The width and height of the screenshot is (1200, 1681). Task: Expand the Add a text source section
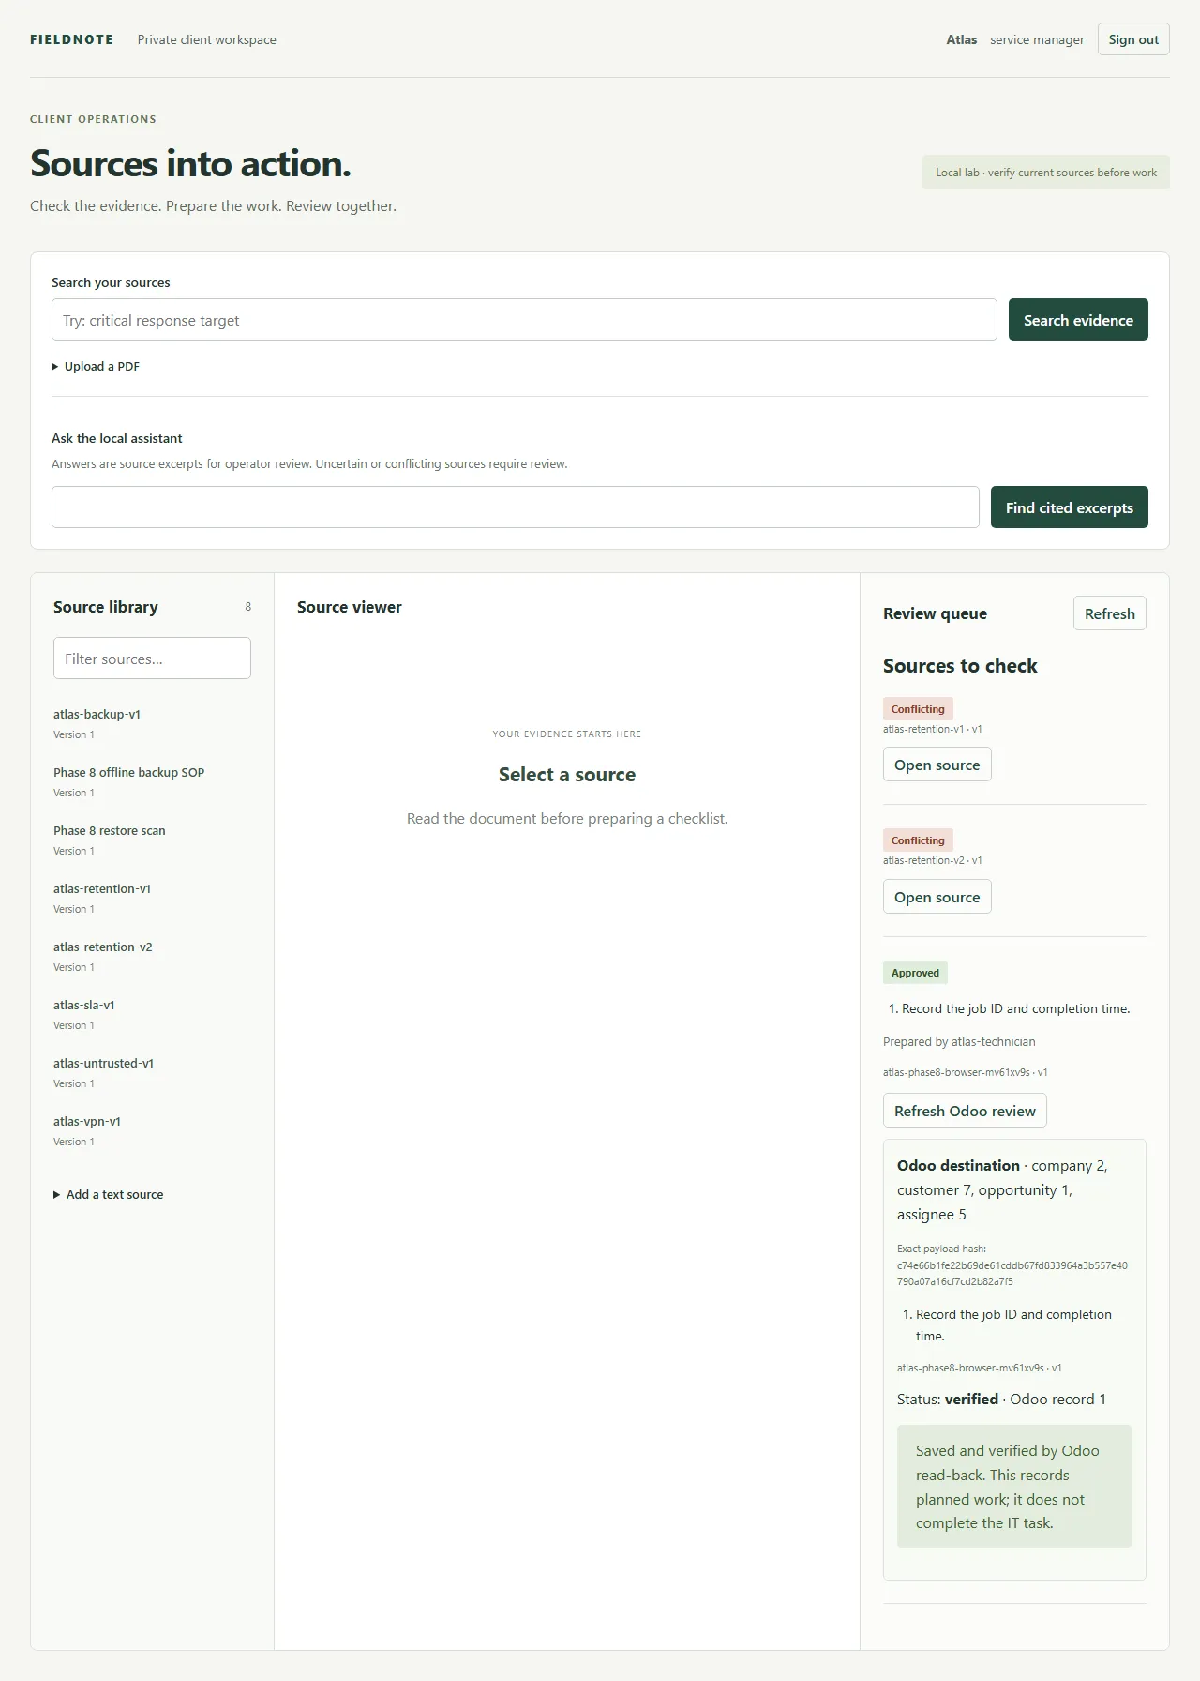click(109, 1194)
